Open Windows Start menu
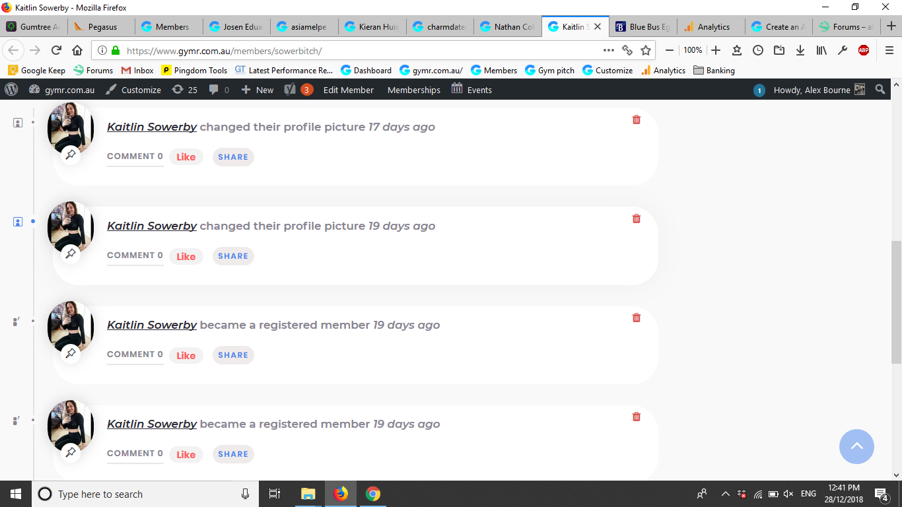Viewport: 902px width, 507px height. coord(16,494)
